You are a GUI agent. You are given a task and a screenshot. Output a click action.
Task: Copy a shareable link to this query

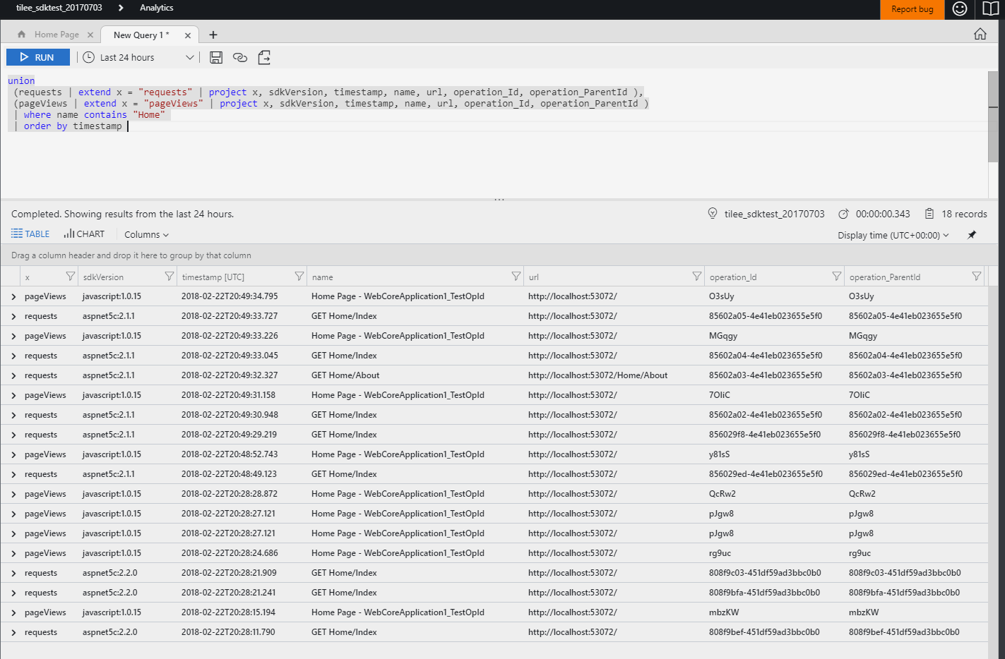(x=240, y=57)
